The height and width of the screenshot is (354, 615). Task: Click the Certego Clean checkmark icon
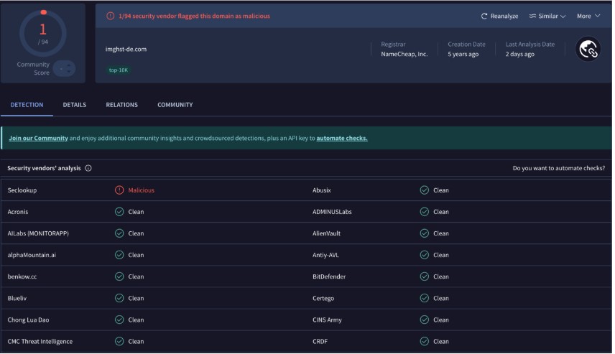tap(426, 298)
